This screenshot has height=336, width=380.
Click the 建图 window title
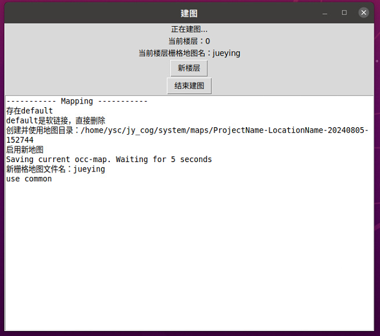(189, 13)
